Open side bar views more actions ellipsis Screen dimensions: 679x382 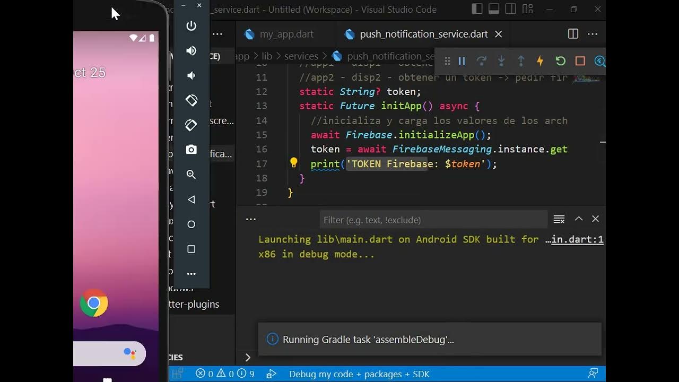[217, 34]
